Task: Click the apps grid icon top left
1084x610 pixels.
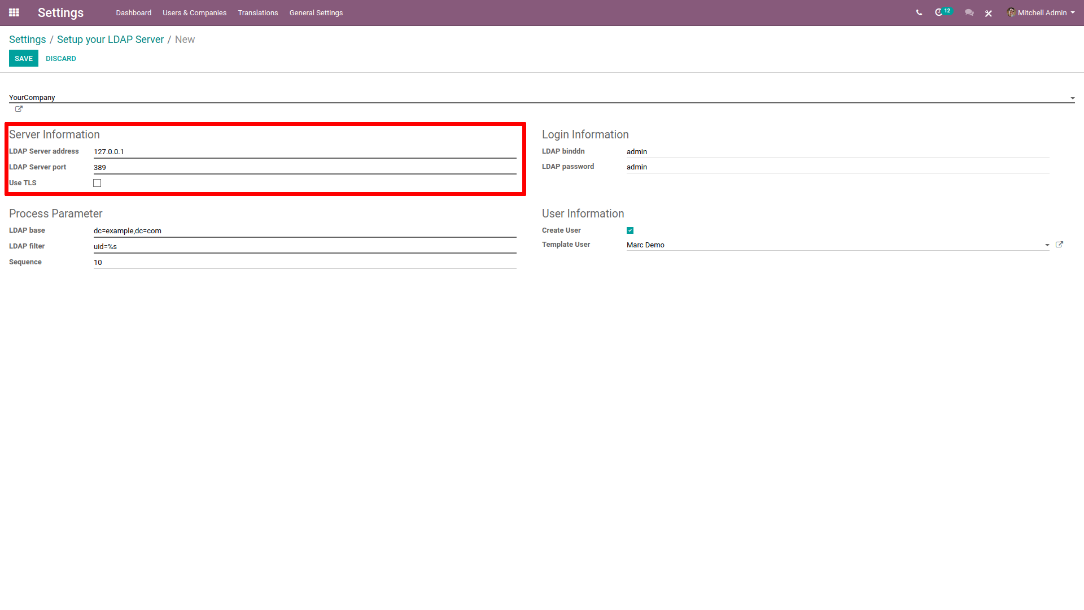Action: point(14,12)
